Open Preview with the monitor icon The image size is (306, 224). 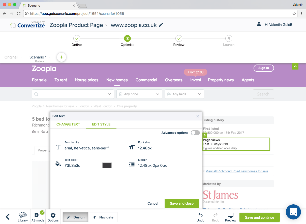[231, 217]
